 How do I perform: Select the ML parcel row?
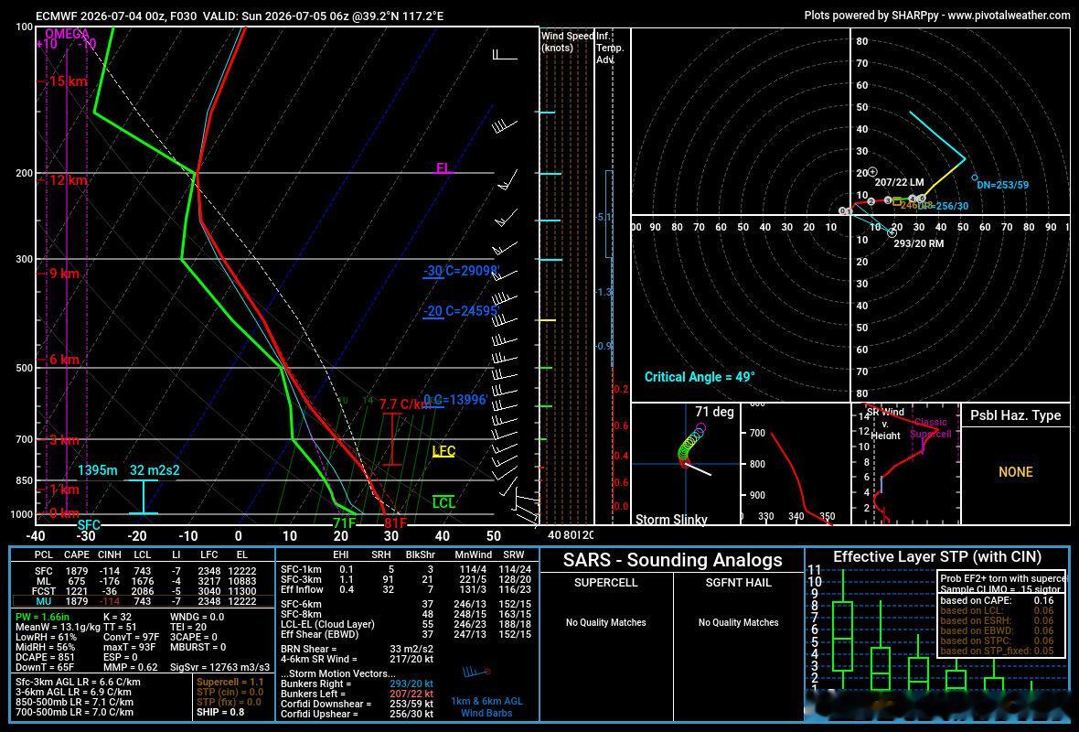tap(143, 581)
